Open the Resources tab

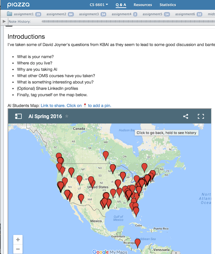point(143,5)
